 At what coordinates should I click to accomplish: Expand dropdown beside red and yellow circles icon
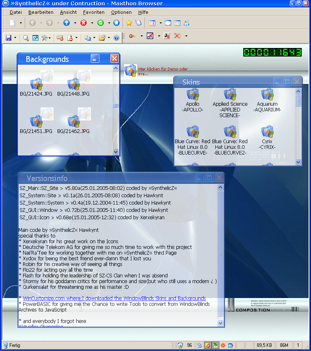click(142, 36)
